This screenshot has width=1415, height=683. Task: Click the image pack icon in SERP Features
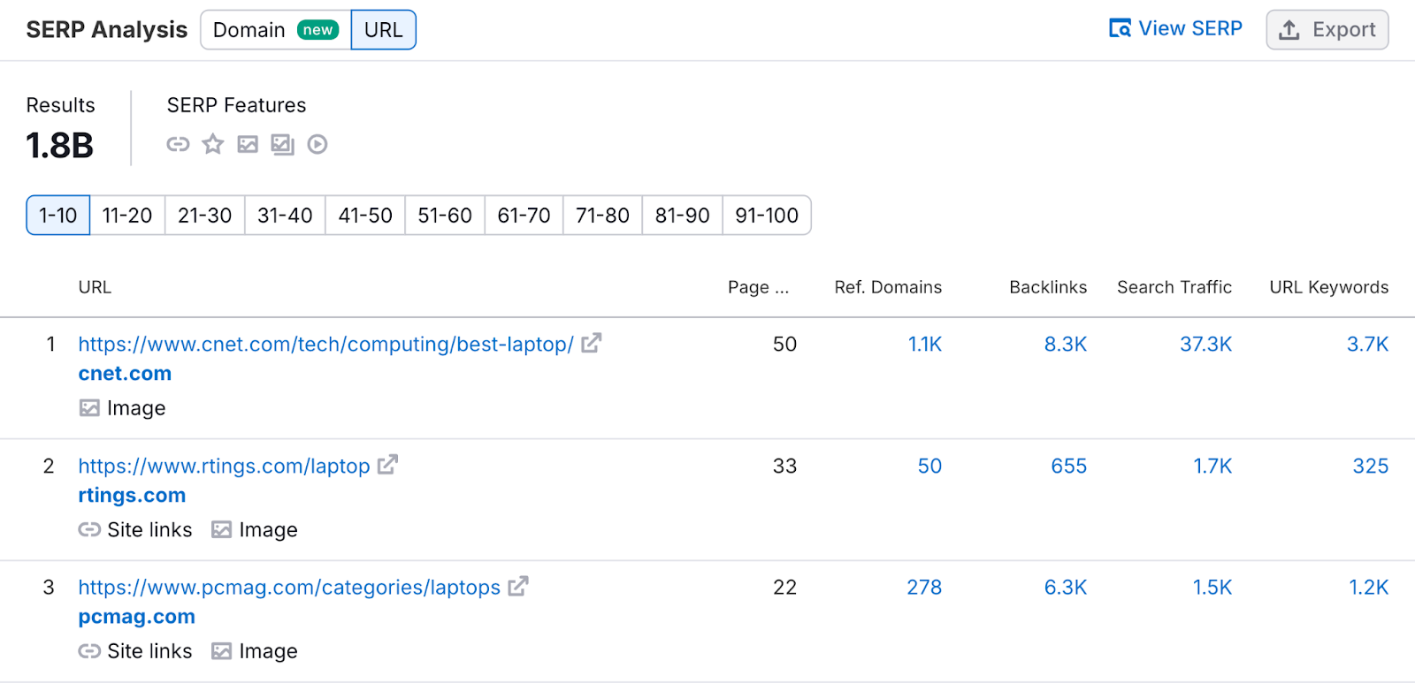pyautogui.click(x=282, y=144)
